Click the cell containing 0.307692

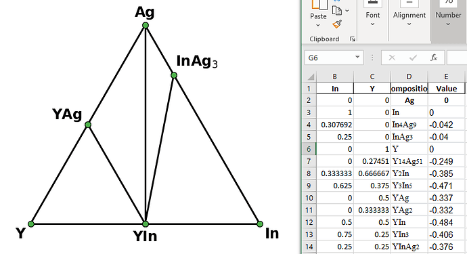point(335,125)
